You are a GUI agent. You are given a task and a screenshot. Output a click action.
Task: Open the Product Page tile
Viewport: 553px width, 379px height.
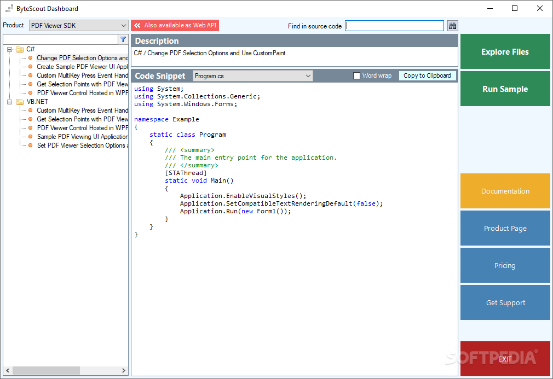coord(505,228)
